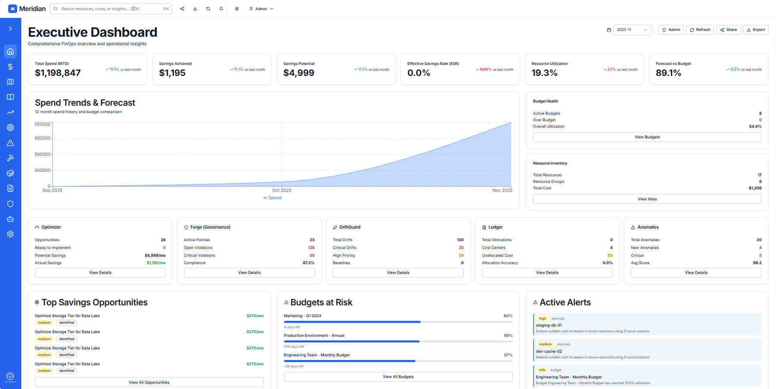Click the Marketing - Q1 2024 progress bar
Image resolution: width=776 pixels, height=389 pixels.
pos(397,322)
